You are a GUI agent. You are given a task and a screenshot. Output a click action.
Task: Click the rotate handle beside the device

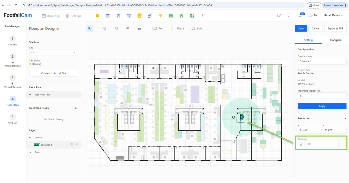234,117
